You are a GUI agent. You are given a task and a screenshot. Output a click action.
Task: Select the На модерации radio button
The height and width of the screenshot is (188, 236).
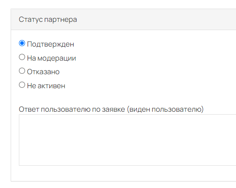[x=22, y=57]
